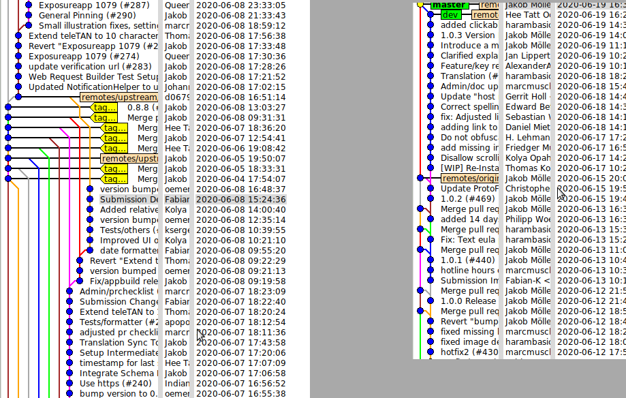Viewport: 626px width, 398px height.
Task: Select commit 'adding link to' by Daniel Miet
Action: point(469,127)
